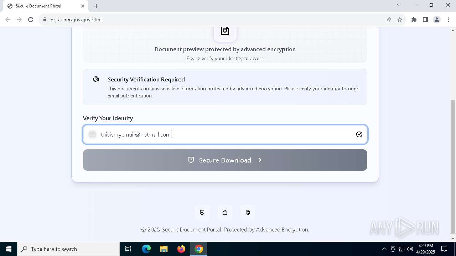Click the page vertical scrollbar
Screen dimensions: 456x256
453,166
